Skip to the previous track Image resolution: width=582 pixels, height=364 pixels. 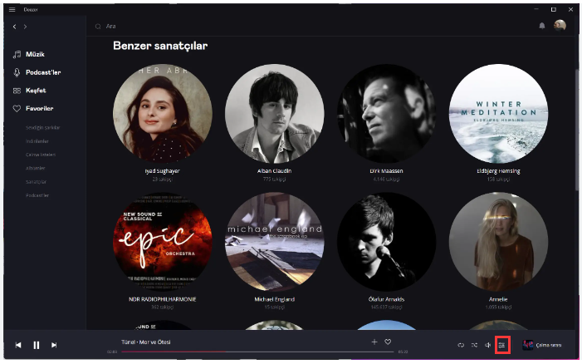(x=18, y=345)
